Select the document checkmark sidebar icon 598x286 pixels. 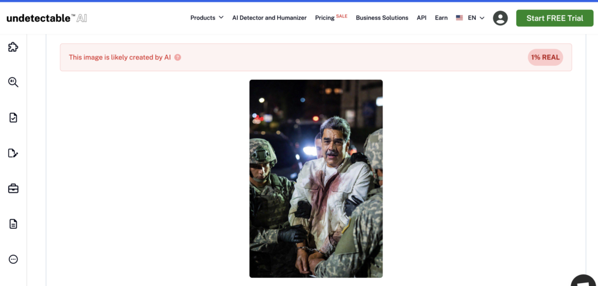[x=13, y=118]
